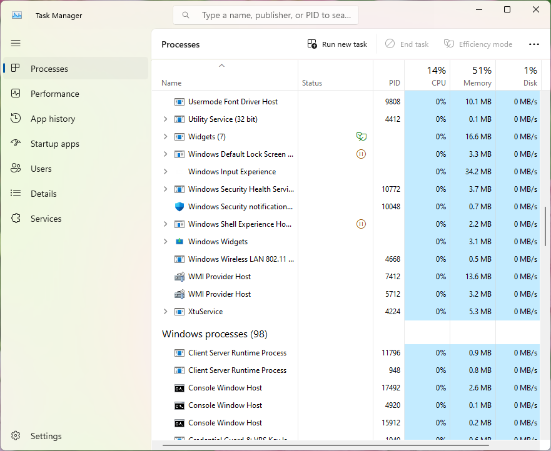Click the Run new task icon

pos(312,44)
